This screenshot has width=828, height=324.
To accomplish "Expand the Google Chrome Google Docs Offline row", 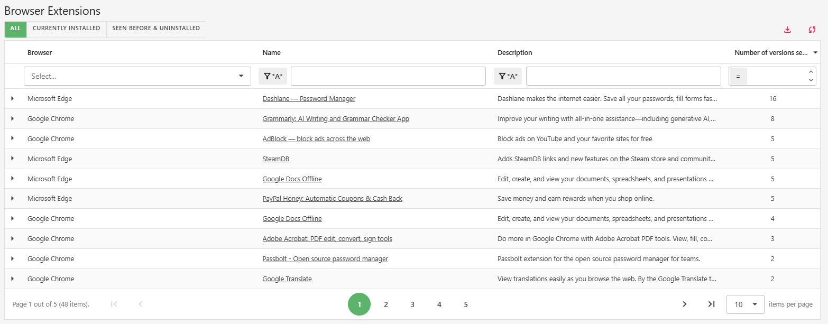I will coord(12,218).
